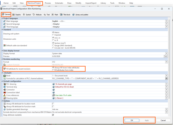This screenshot has height=125, width=173.
Task: Click the PLC channel address formula icon
Action: [5, 78]
